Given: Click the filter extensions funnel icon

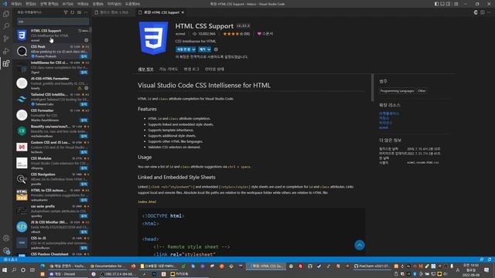Looking at the screenshot, I should click(x=66, y=12).
